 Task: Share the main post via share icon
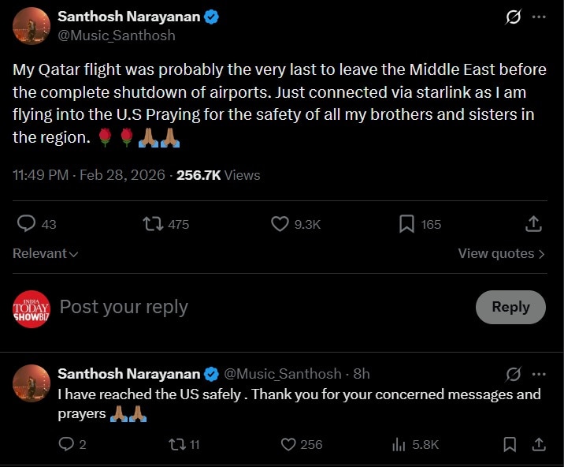534,224
